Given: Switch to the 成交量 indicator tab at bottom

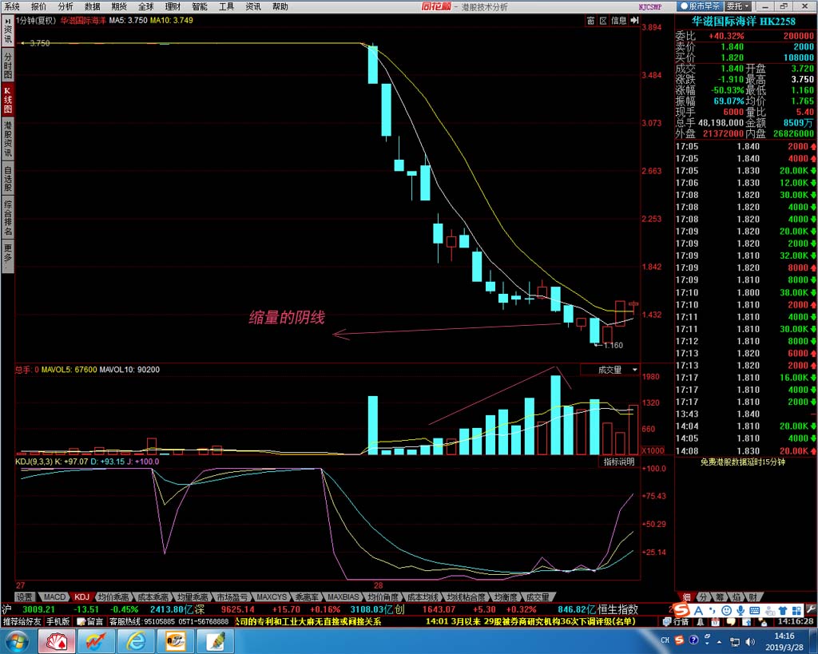Looking at the screenshot, I should (x=537, y=597).
